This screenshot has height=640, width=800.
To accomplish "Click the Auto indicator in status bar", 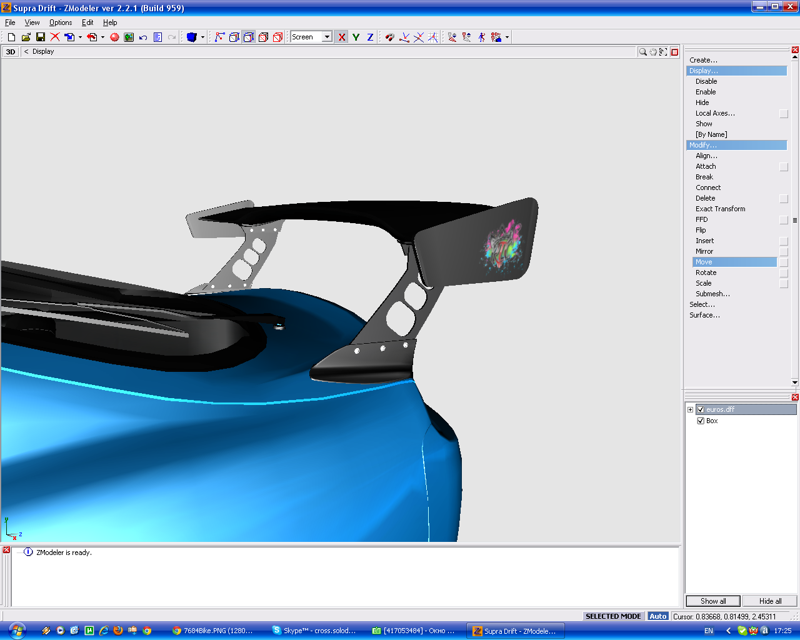I will [x=657, y=616].
